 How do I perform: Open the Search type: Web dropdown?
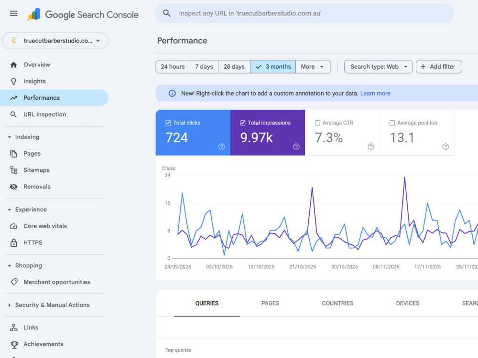pyautogui.click(x=378, y=67)
